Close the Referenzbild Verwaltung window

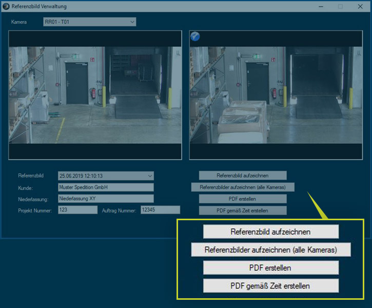click(x=361, y=7)
